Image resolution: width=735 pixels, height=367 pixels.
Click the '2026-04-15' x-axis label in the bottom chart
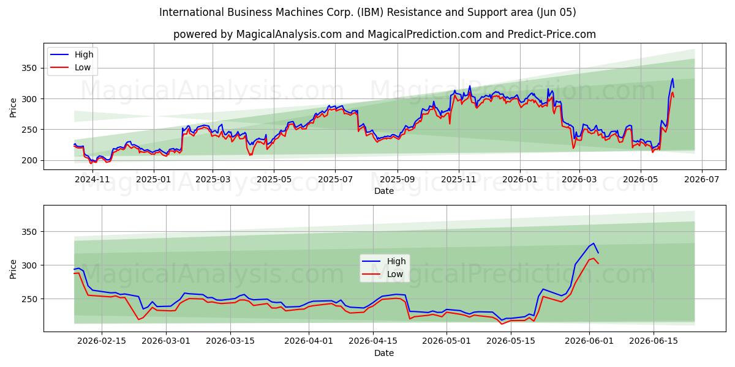click(372, 342)
